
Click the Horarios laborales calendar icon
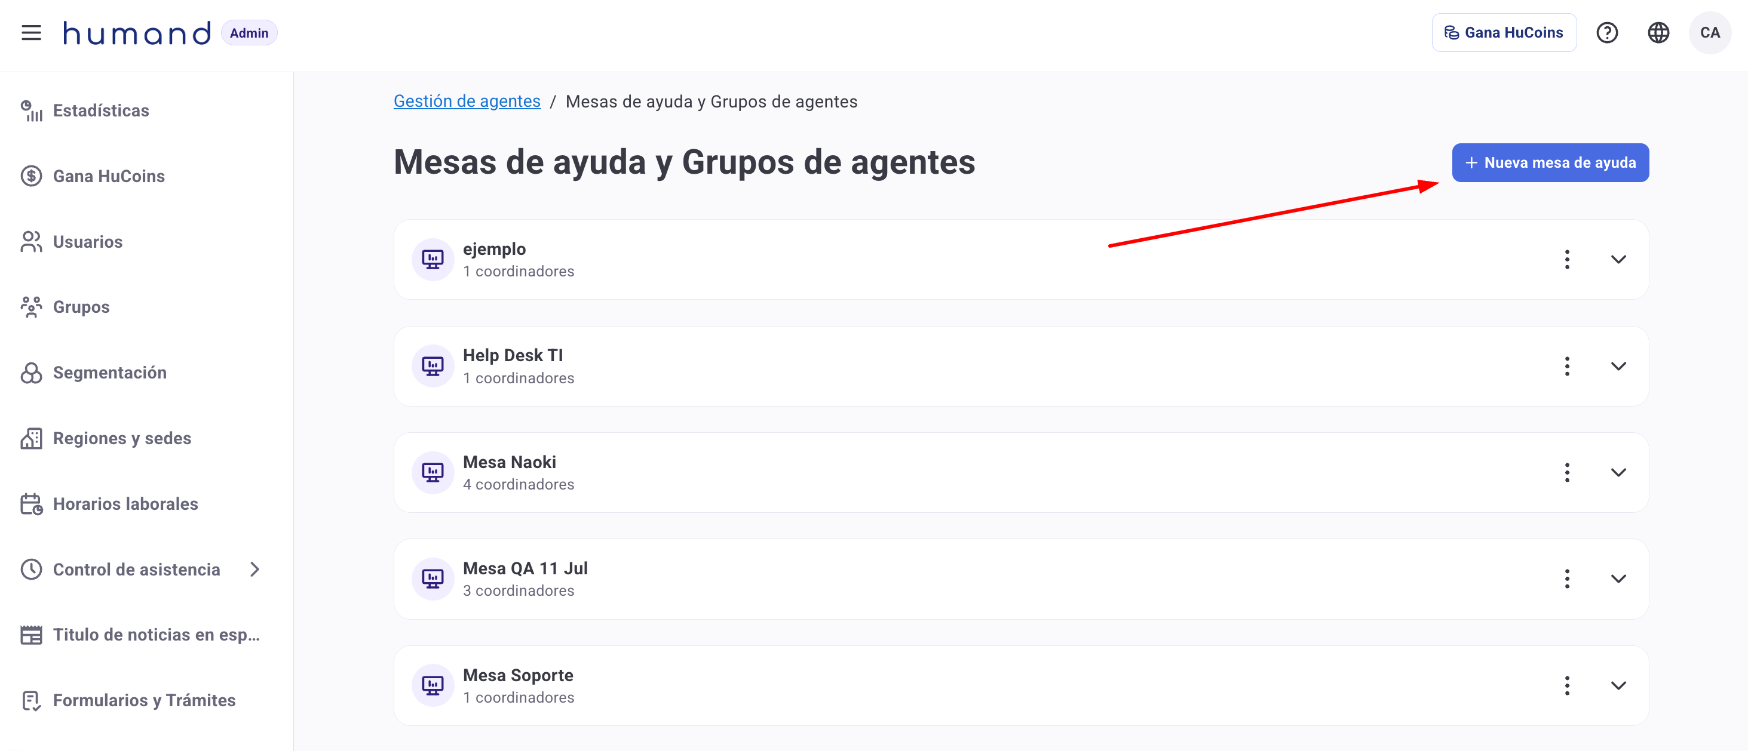(x=31, y=504)
